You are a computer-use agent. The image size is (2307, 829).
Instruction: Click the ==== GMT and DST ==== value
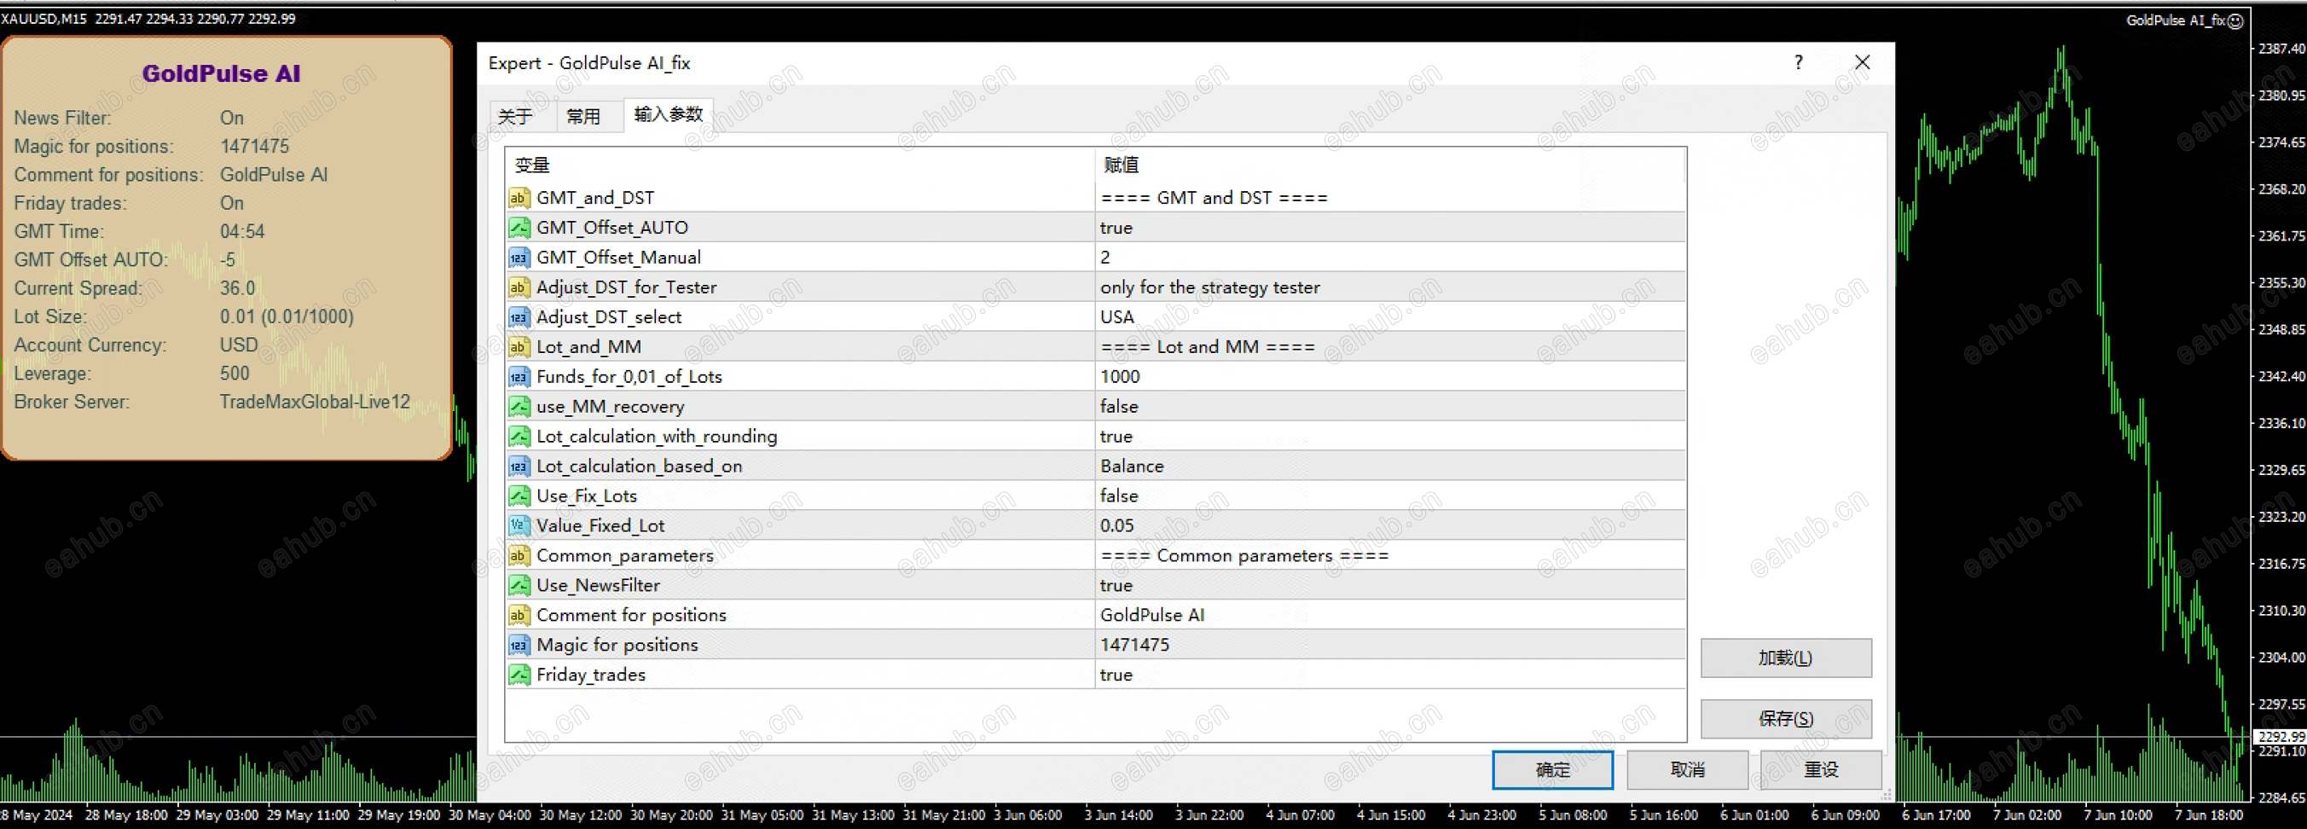coord(1214,198)
